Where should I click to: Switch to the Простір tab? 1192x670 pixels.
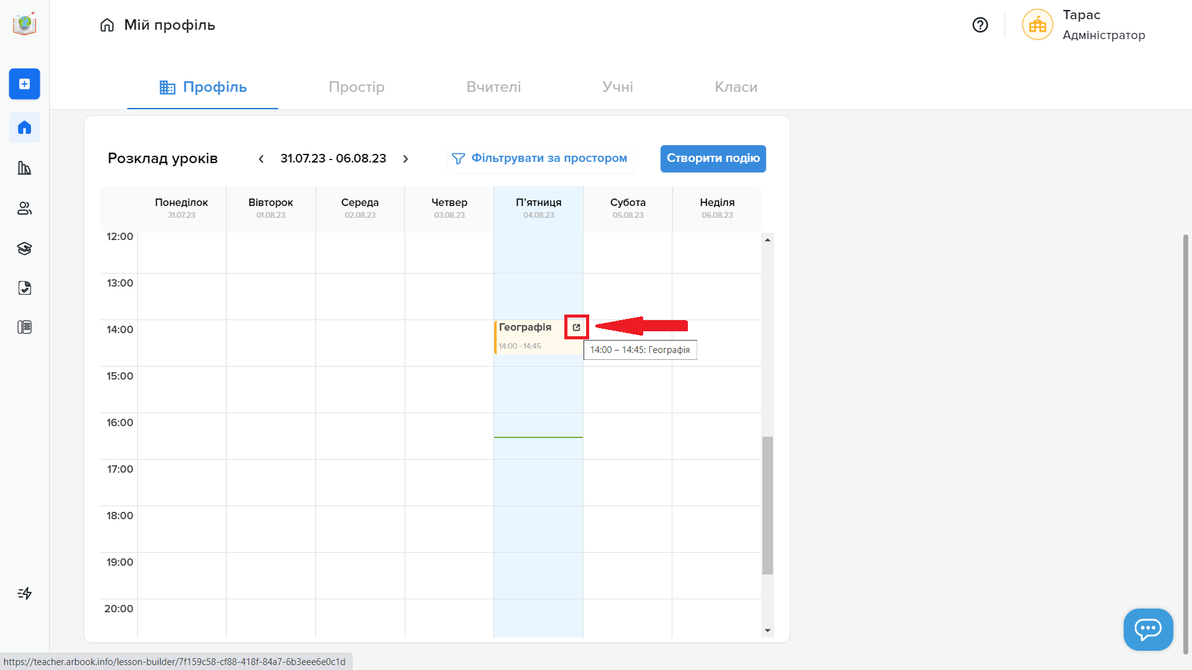coord(356,87)
